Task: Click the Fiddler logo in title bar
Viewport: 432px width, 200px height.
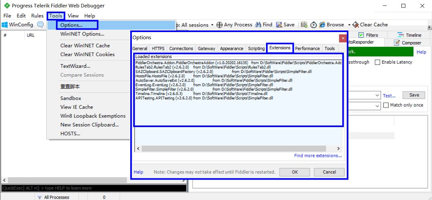Action: [x=7, y=6]
